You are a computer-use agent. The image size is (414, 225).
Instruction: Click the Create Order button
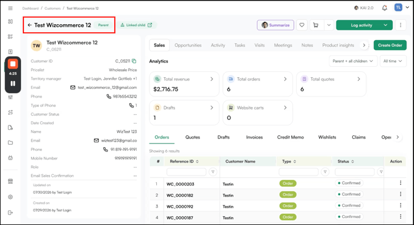[390, 45]
